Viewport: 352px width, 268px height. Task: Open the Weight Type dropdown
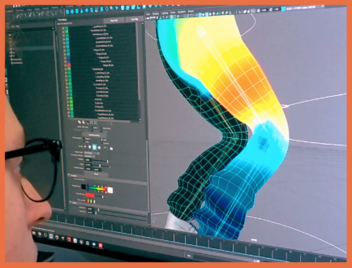[91, 152]
